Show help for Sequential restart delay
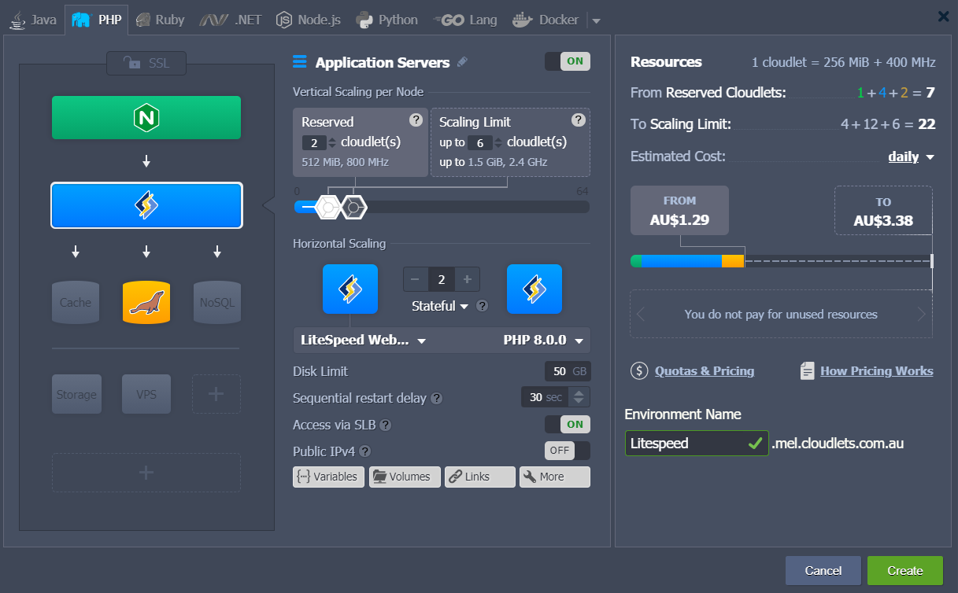Screen dimensions: 958x593 437,398
